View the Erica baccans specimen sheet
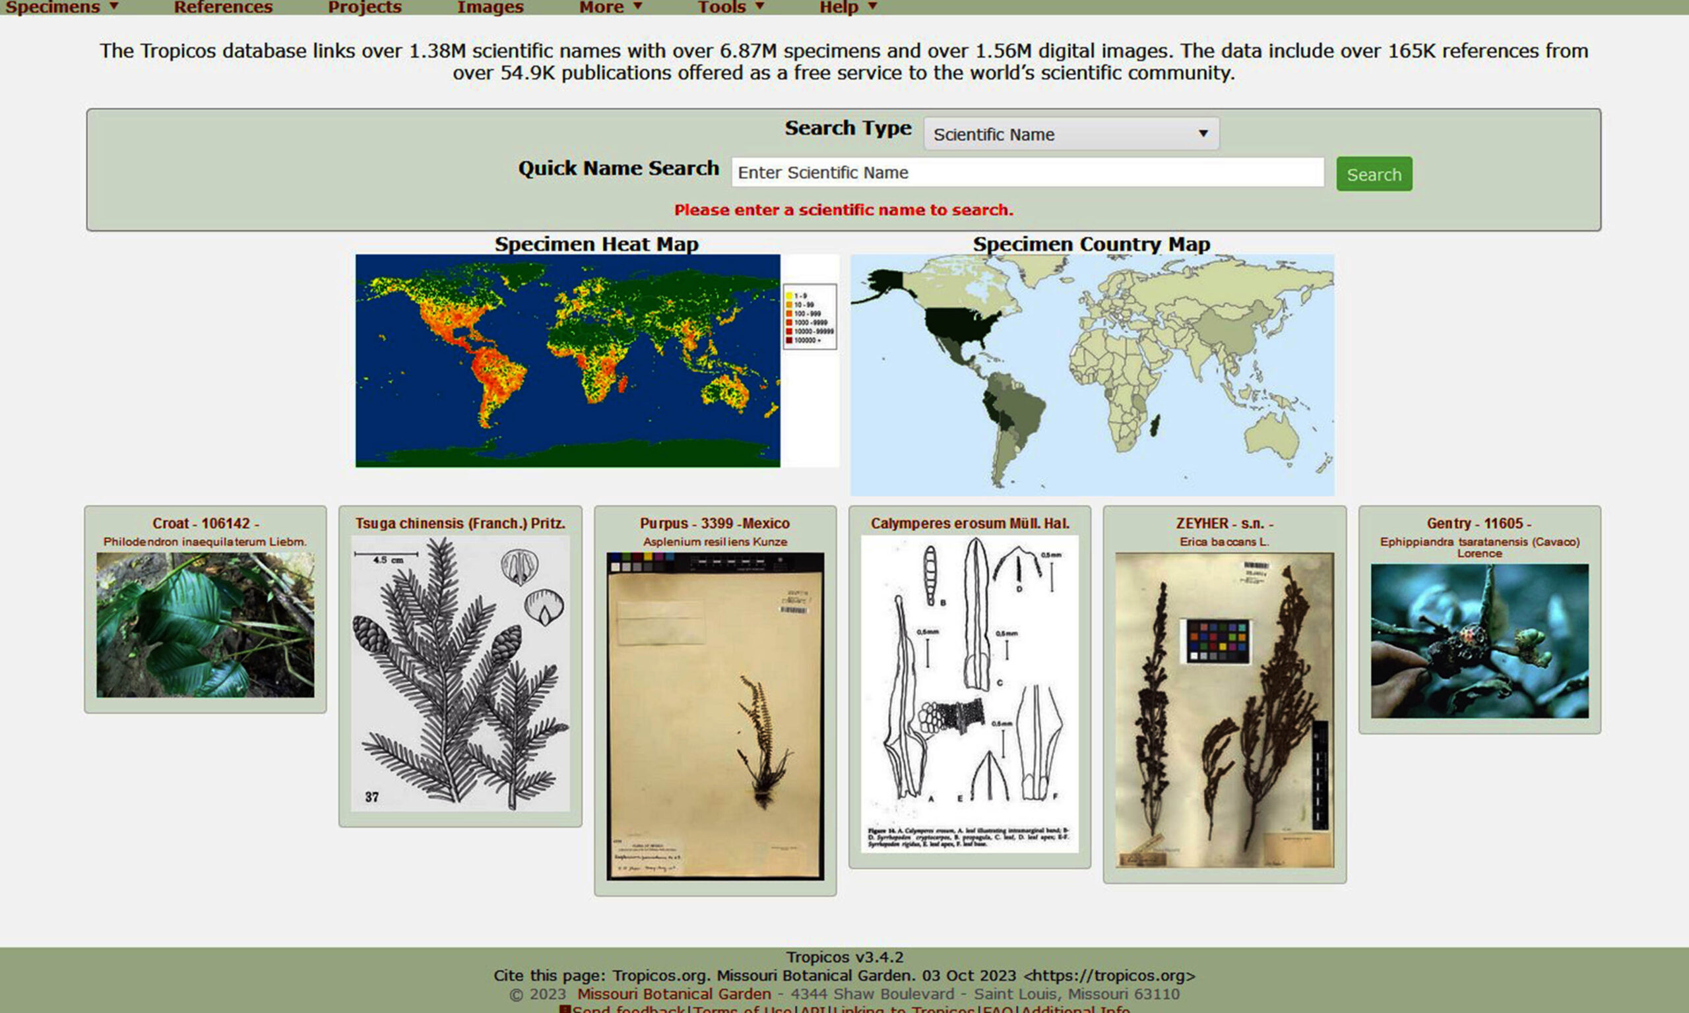The height and width of the screenshot is (1013, 1689). coord(1225,710)
